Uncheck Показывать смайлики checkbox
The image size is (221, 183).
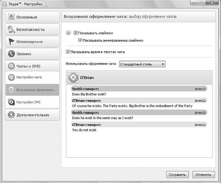click(x=75, y=33)
